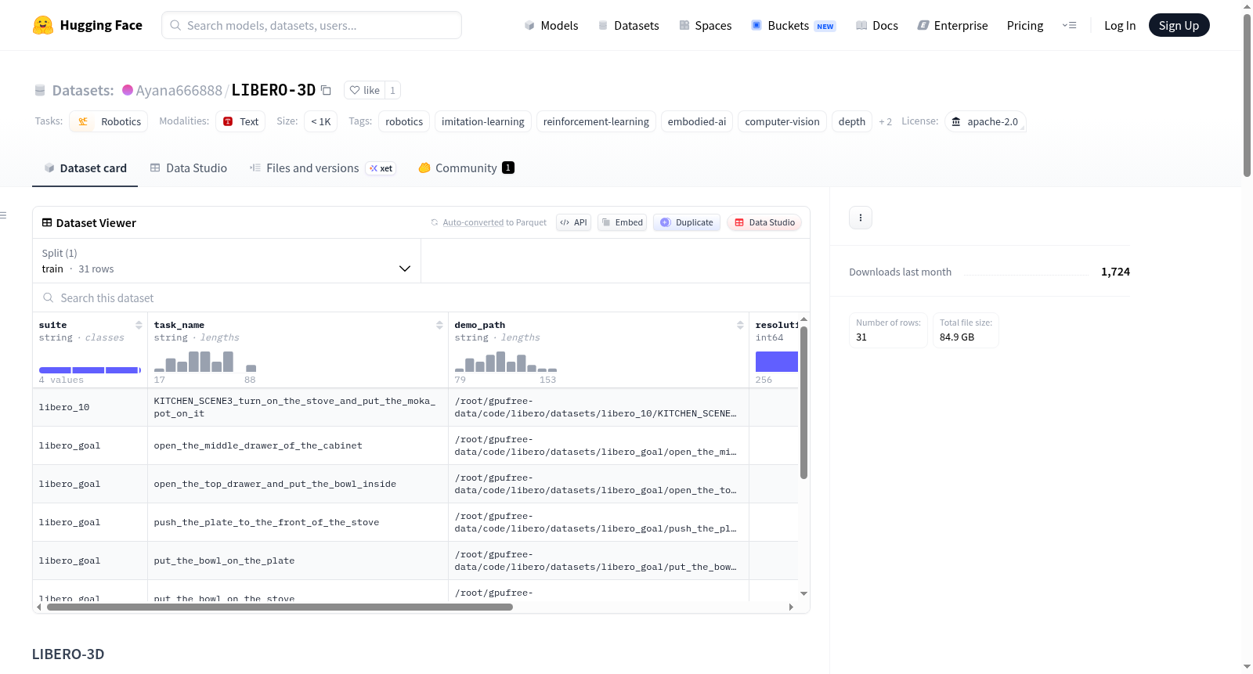
Task: Click the Sign Up button
Action: coord(1179,26)
